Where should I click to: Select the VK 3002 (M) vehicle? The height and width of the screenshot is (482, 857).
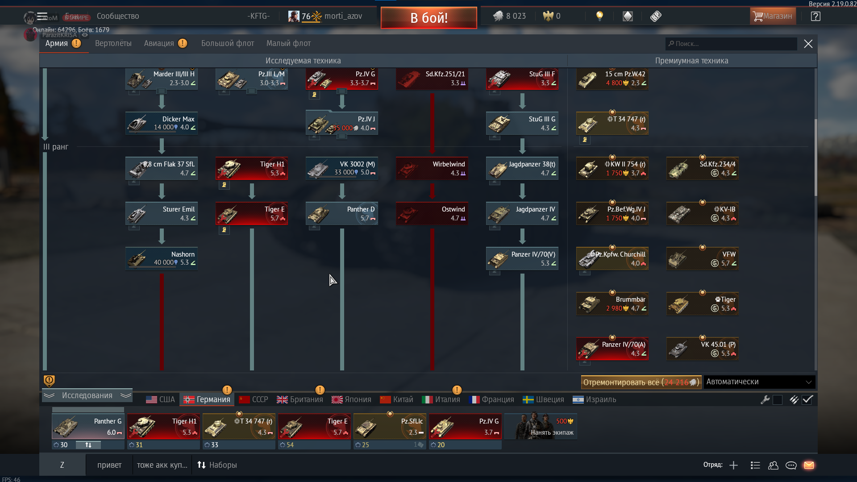pyautogui.click(x=342, y=168)
